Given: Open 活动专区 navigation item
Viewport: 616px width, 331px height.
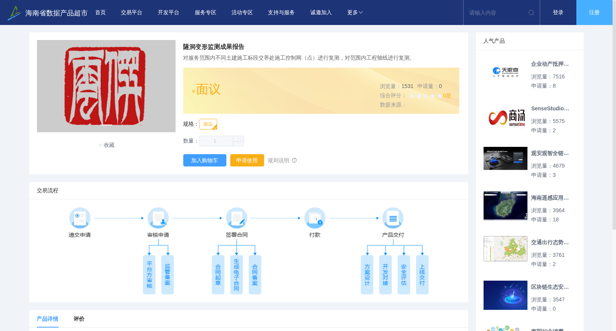Looking at the screenshot, I should click(x=242, y=13).
